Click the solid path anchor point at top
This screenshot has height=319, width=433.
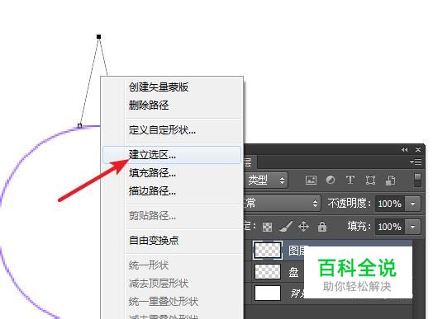coord(99,36)
